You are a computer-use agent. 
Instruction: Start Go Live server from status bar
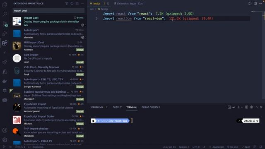(233, 147)
